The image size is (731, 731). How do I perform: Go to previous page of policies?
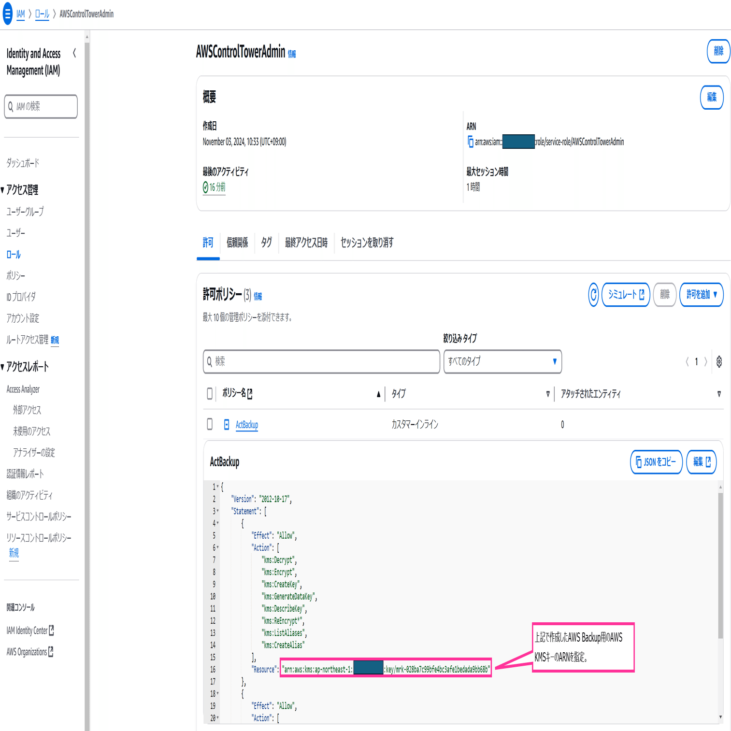687,361
